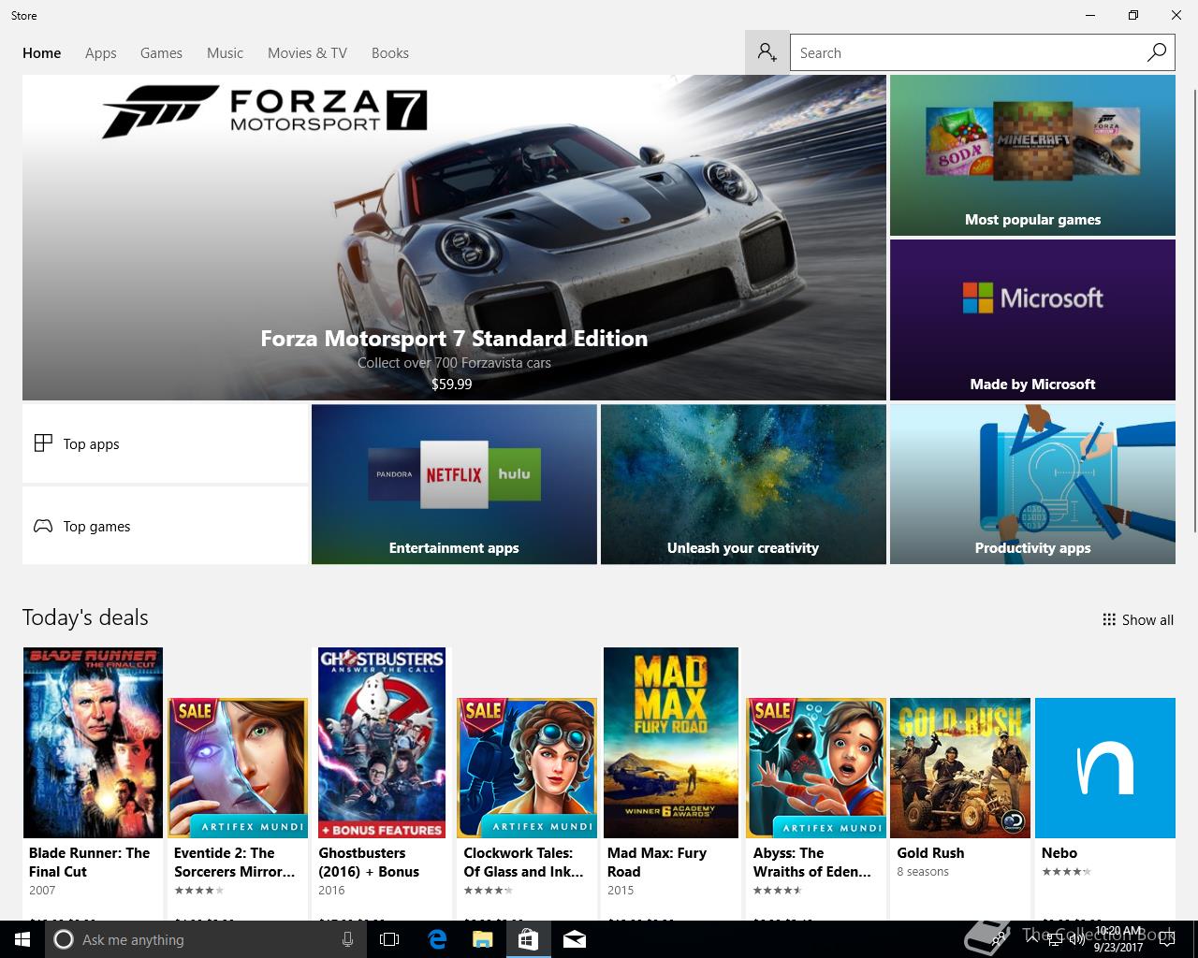Open the account sign-in icon
The image size is (1198, 958).
point(767,52)
